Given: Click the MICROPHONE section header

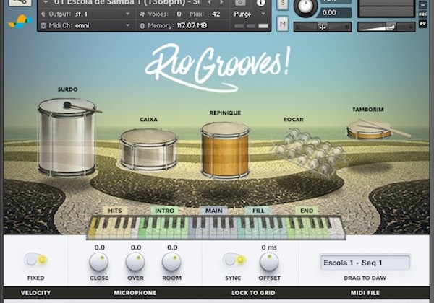Looking at the screenshot, I should (x=135, y=293).
